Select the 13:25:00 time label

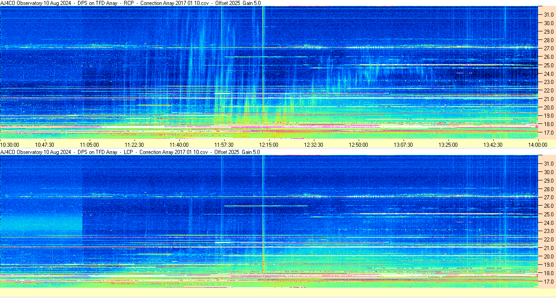click(x=448, y=145)
